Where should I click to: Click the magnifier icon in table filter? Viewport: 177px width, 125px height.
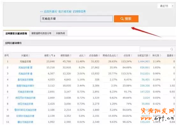click(x=172, y=49)
